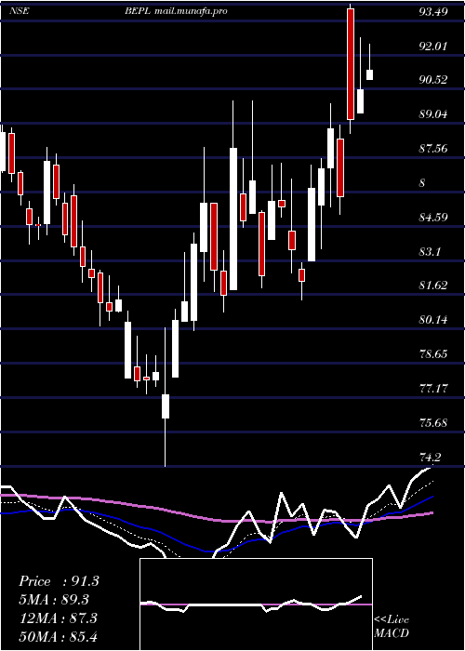The width and height of the screenshot is (465, 651).
Task: Click the 50MA : 85.4 value
Action: tap(58, 636)
